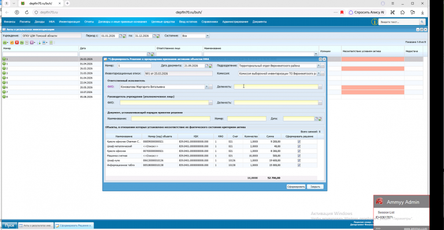Toggle checkbox for Кресло офисное Chairman row
444x230 pixels.
299,142
